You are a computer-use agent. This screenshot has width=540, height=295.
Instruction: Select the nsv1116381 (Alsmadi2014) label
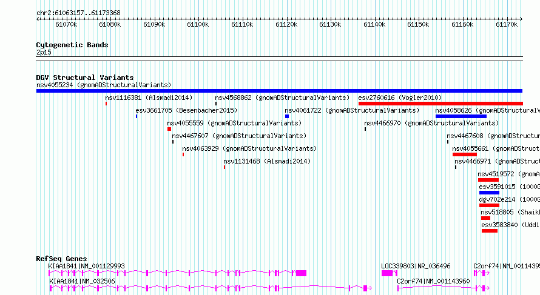[x=149, y=98]
